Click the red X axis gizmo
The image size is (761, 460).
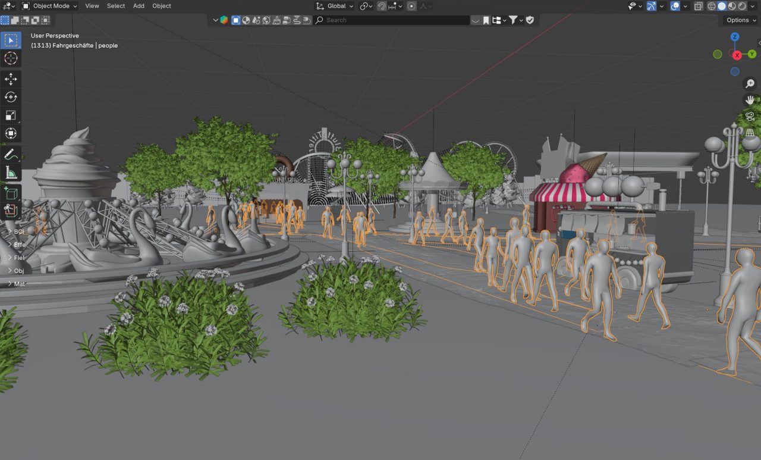click(737, 55)
